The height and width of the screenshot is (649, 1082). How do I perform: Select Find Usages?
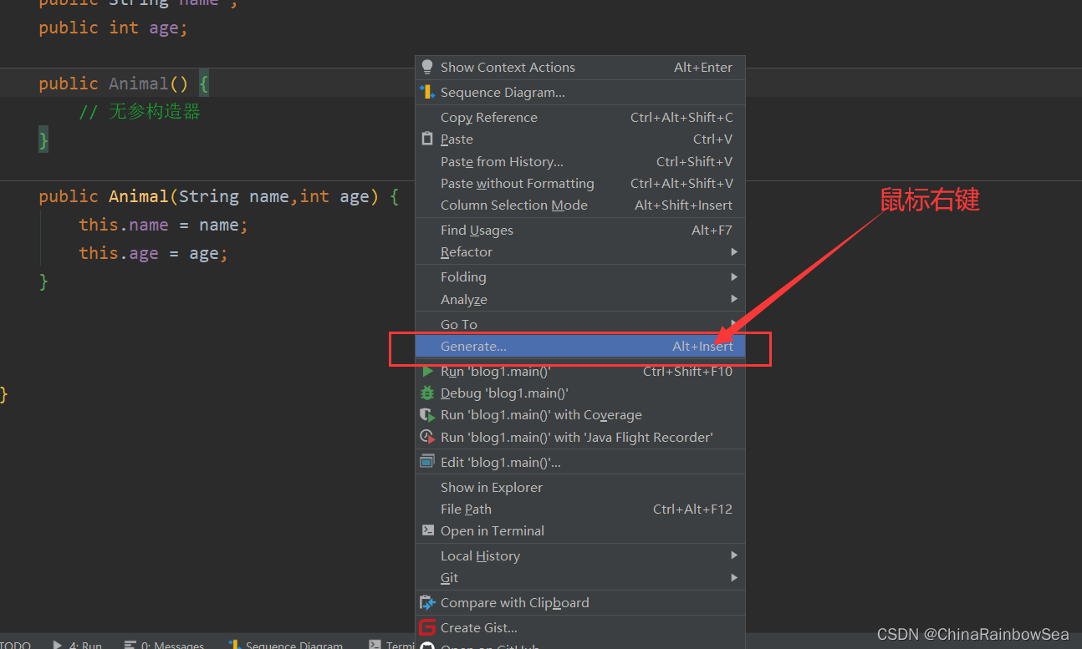pyautogui.click(x=580, y=230)
